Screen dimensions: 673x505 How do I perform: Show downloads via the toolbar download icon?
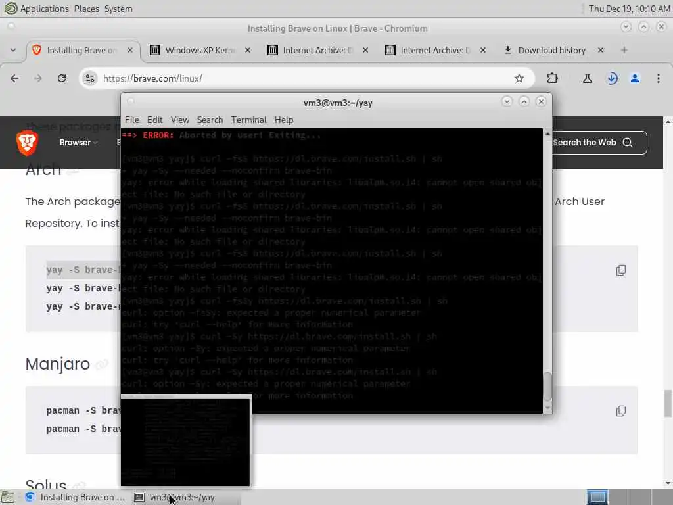pos(612,78)
